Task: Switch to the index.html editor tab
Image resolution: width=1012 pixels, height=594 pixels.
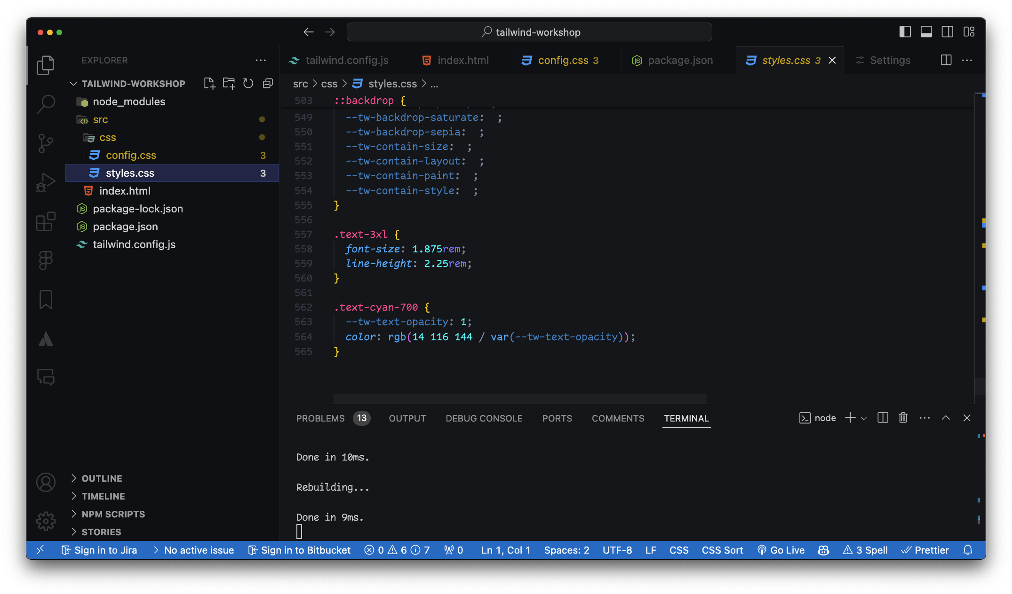Action: tap(462, 60)
